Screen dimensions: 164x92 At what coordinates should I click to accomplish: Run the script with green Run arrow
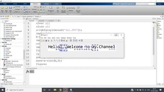[58, 7]
